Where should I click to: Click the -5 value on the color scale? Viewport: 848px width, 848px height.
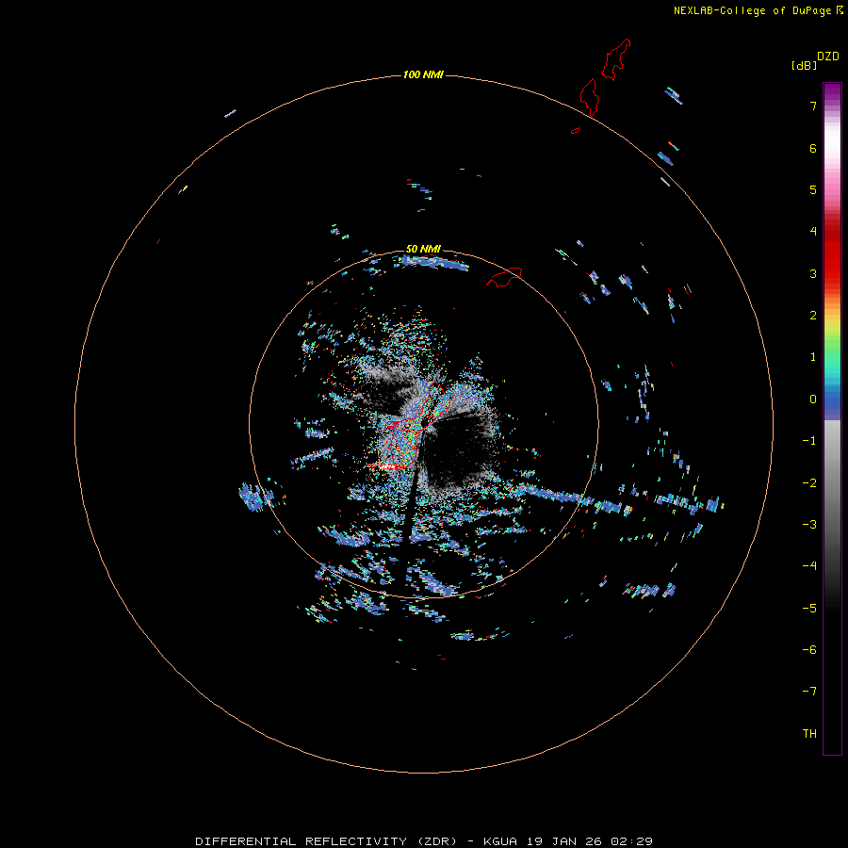(x=809, y=609)
